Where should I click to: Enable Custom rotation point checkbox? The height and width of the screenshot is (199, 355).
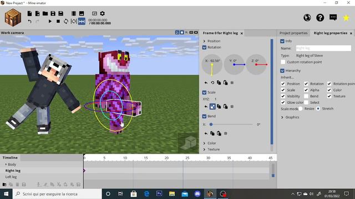point(283,62)
